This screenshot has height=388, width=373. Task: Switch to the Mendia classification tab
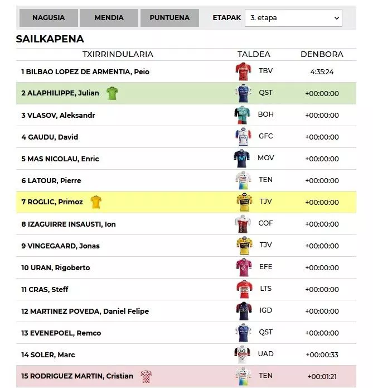[x=109, y=18]
